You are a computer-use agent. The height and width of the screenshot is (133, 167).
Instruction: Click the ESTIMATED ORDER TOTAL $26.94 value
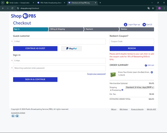click(x=151, y=99)
